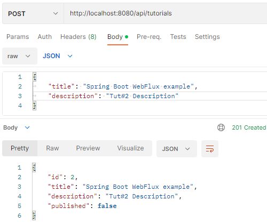Switch to the Auth tab
Image resolution: width=267 pixels, height=224 pixels.
pos(45,37)
